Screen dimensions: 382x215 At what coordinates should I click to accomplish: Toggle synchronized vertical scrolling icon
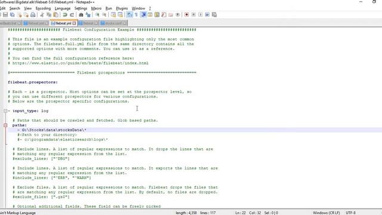(113, 15)
